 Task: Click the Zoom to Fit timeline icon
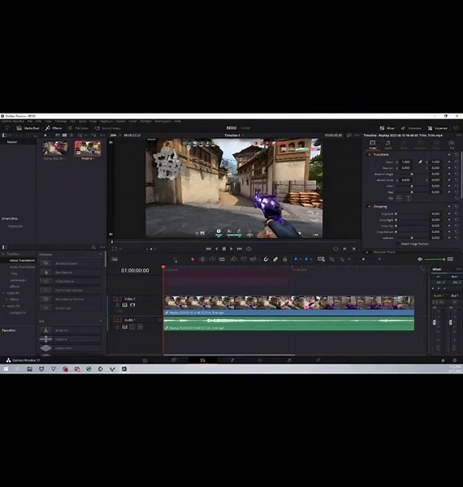click(321, 259)
